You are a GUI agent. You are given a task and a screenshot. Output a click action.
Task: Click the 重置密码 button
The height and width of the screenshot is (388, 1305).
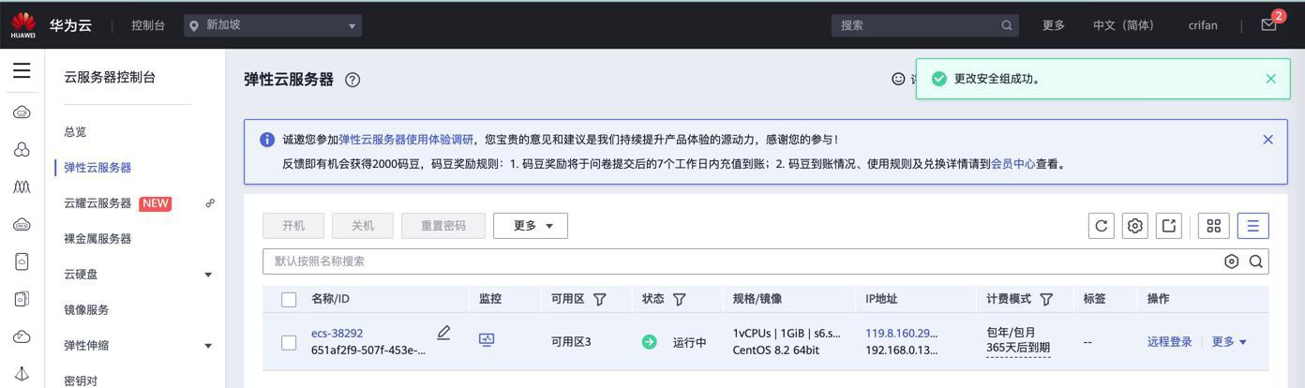[443, 226]
